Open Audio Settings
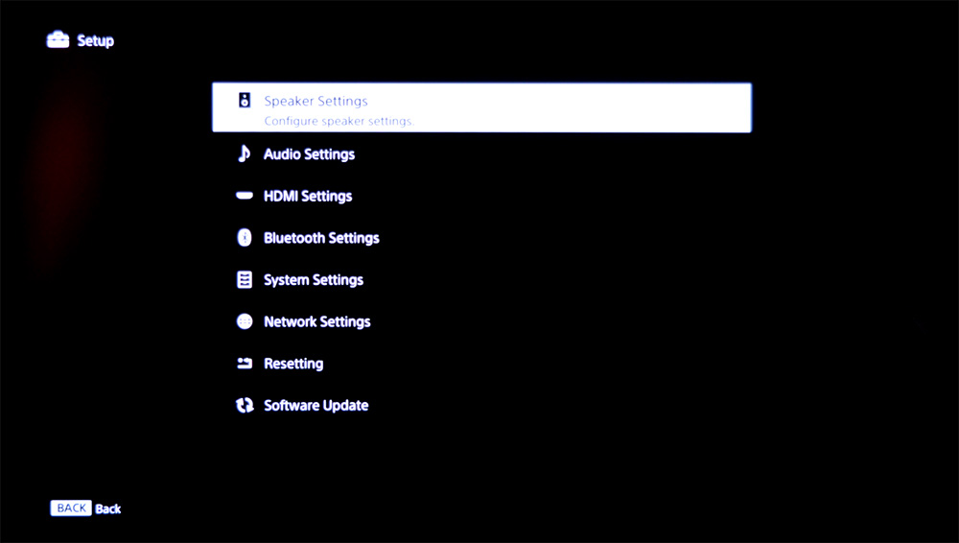959x543 pixels. [x=309, y=154]
